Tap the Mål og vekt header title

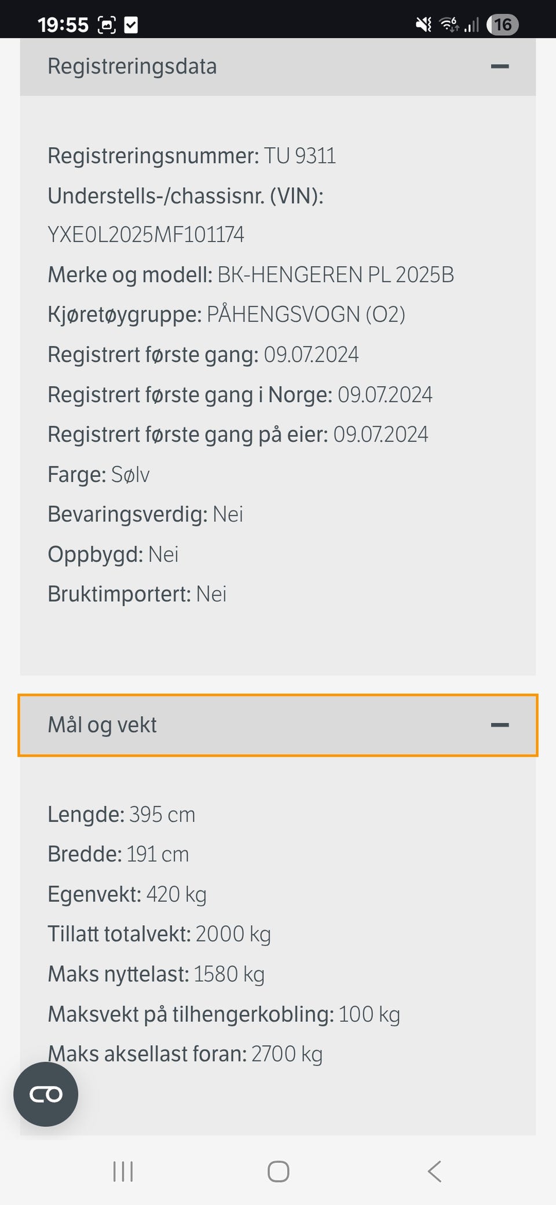(103, 725)
